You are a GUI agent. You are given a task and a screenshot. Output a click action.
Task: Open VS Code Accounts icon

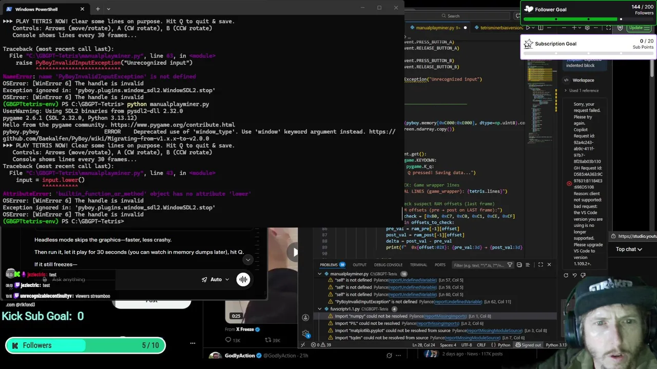coord(305,318)
